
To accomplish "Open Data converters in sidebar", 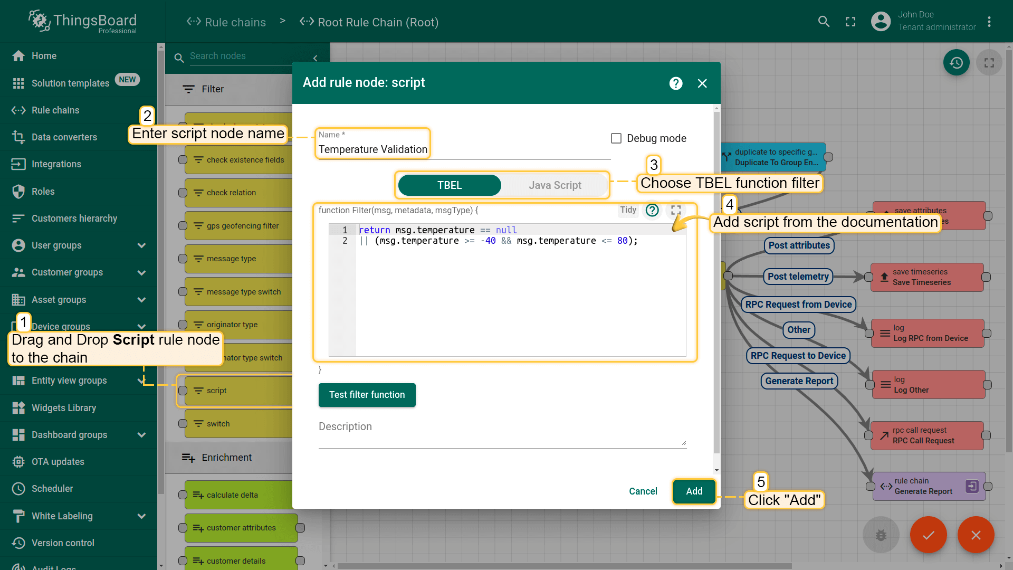I will pyautogui.click(x=64, y=137).
